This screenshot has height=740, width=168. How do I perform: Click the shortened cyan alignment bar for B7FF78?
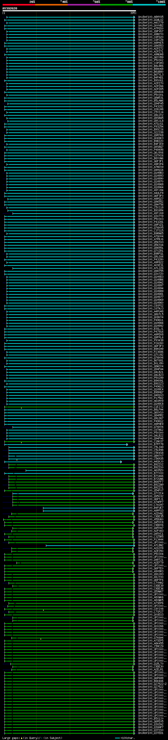click(x=66, y=444)
